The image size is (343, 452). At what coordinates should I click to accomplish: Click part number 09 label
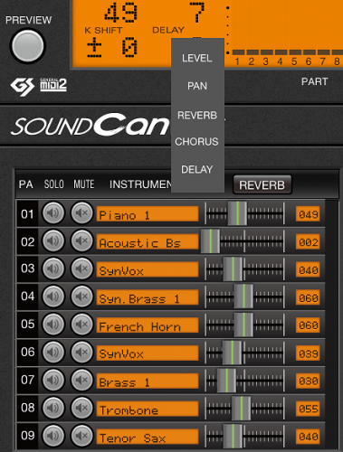[x=27, y=436]
